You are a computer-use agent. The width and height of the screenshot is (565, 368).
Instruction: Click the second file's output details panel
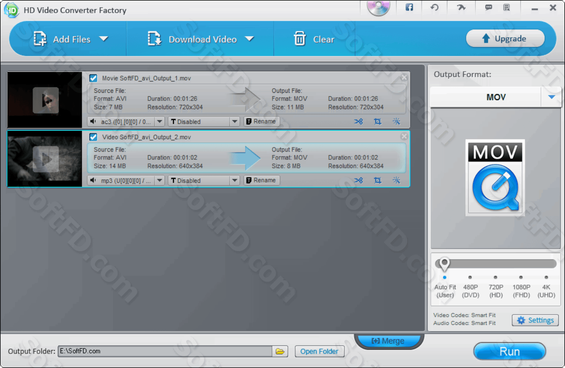coord(246,158)
